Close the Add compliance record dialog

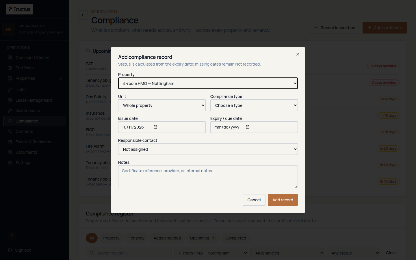point(298,54)
